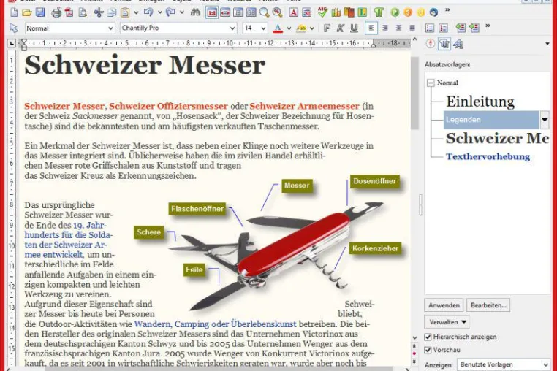The height and width of the screenshot is (371, 557).
Task: Open the navigator compass icon in sidebar
Action: 431,44
